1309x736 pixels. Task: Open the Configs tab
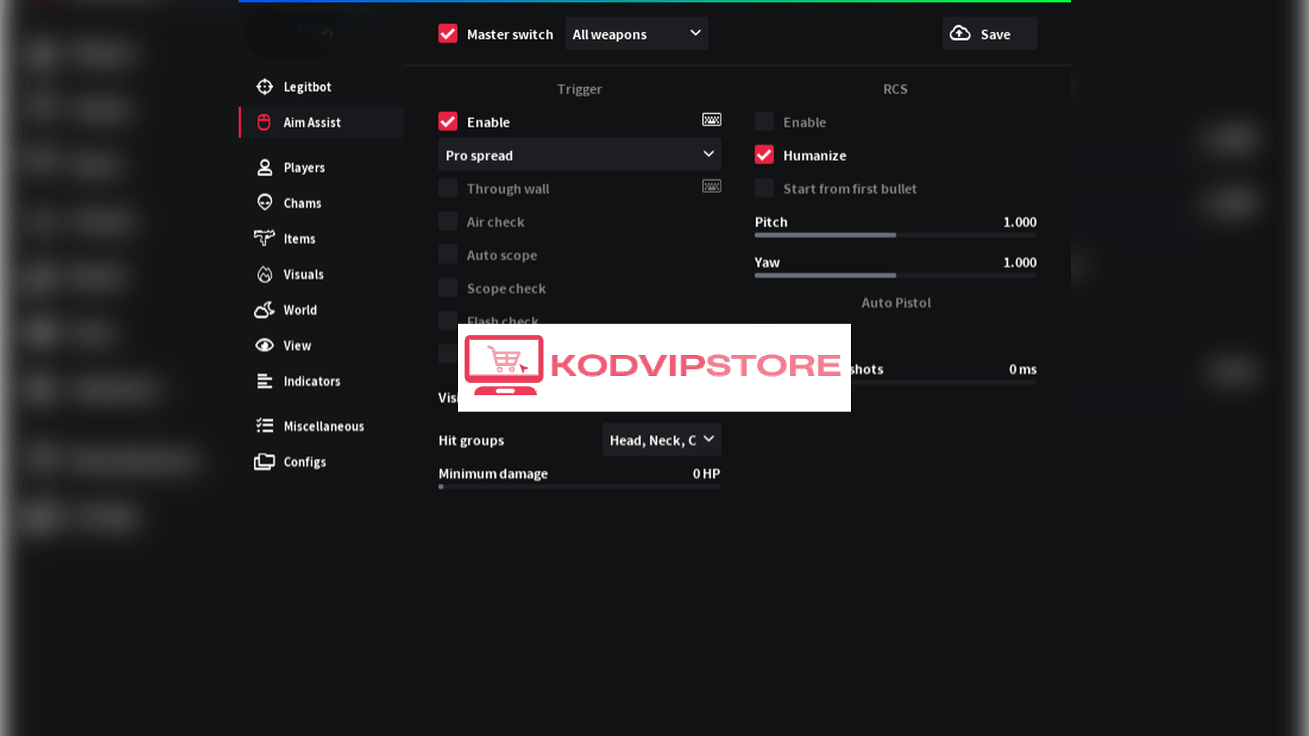pyautogui.click(x=322, y=461)
